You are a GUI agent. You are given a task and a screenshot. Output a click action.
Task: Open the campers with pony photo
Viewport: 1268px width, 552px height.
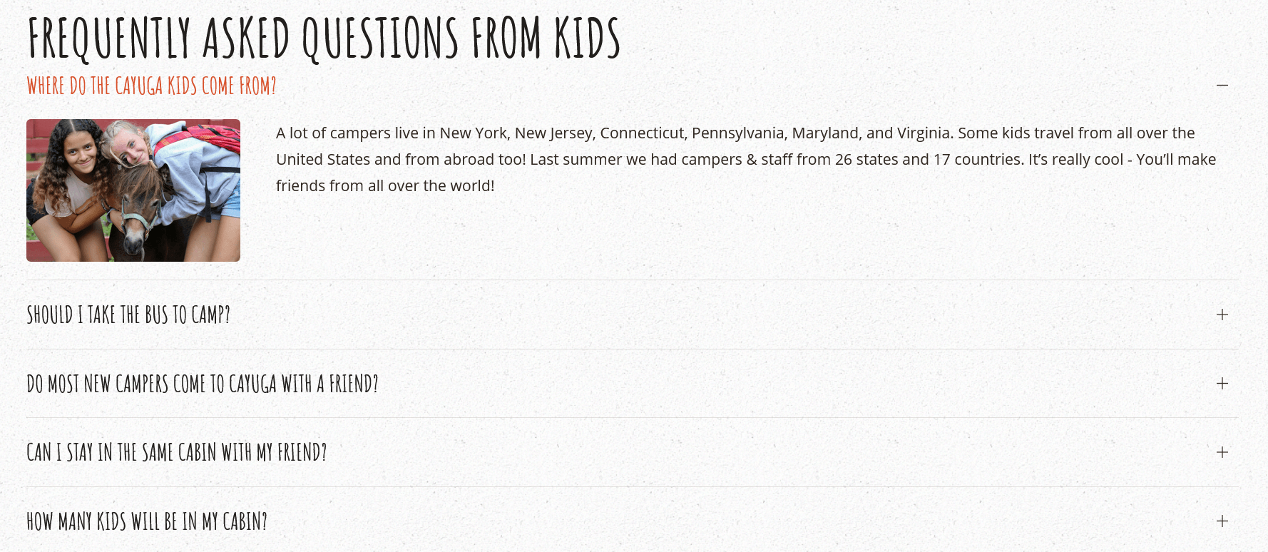point(133,190)
